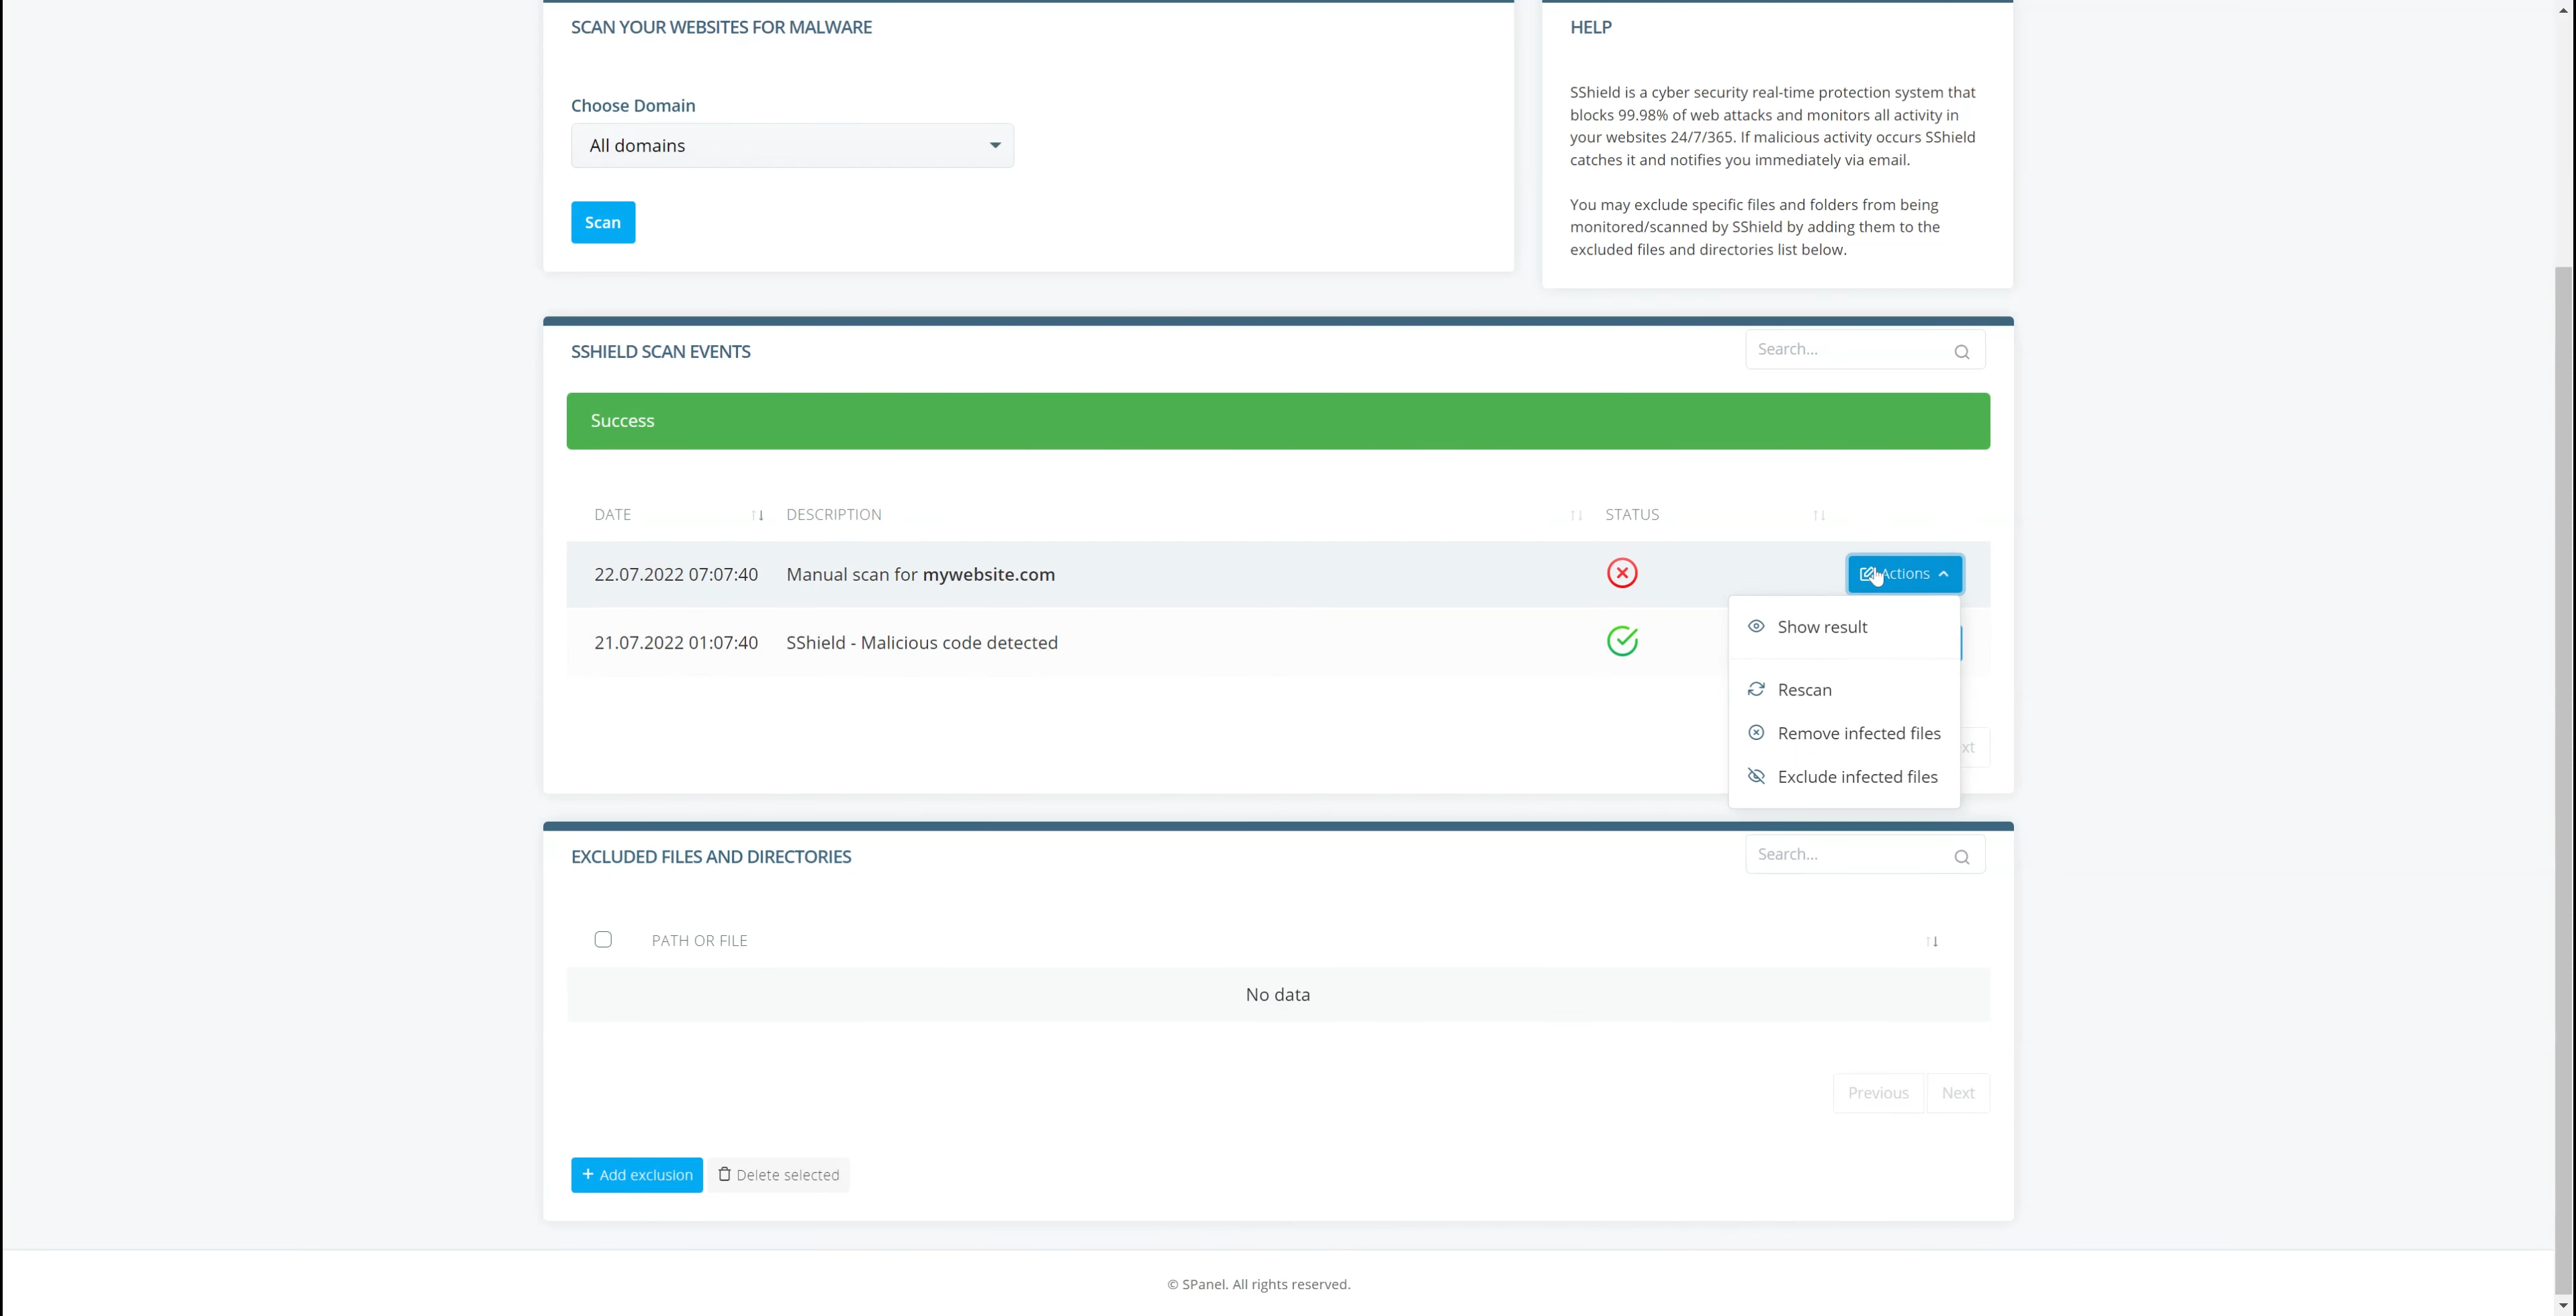This screenshot has height=1316, width=2576.
Task: Click the DESCRIPTION column header
Action: (833, 515)
